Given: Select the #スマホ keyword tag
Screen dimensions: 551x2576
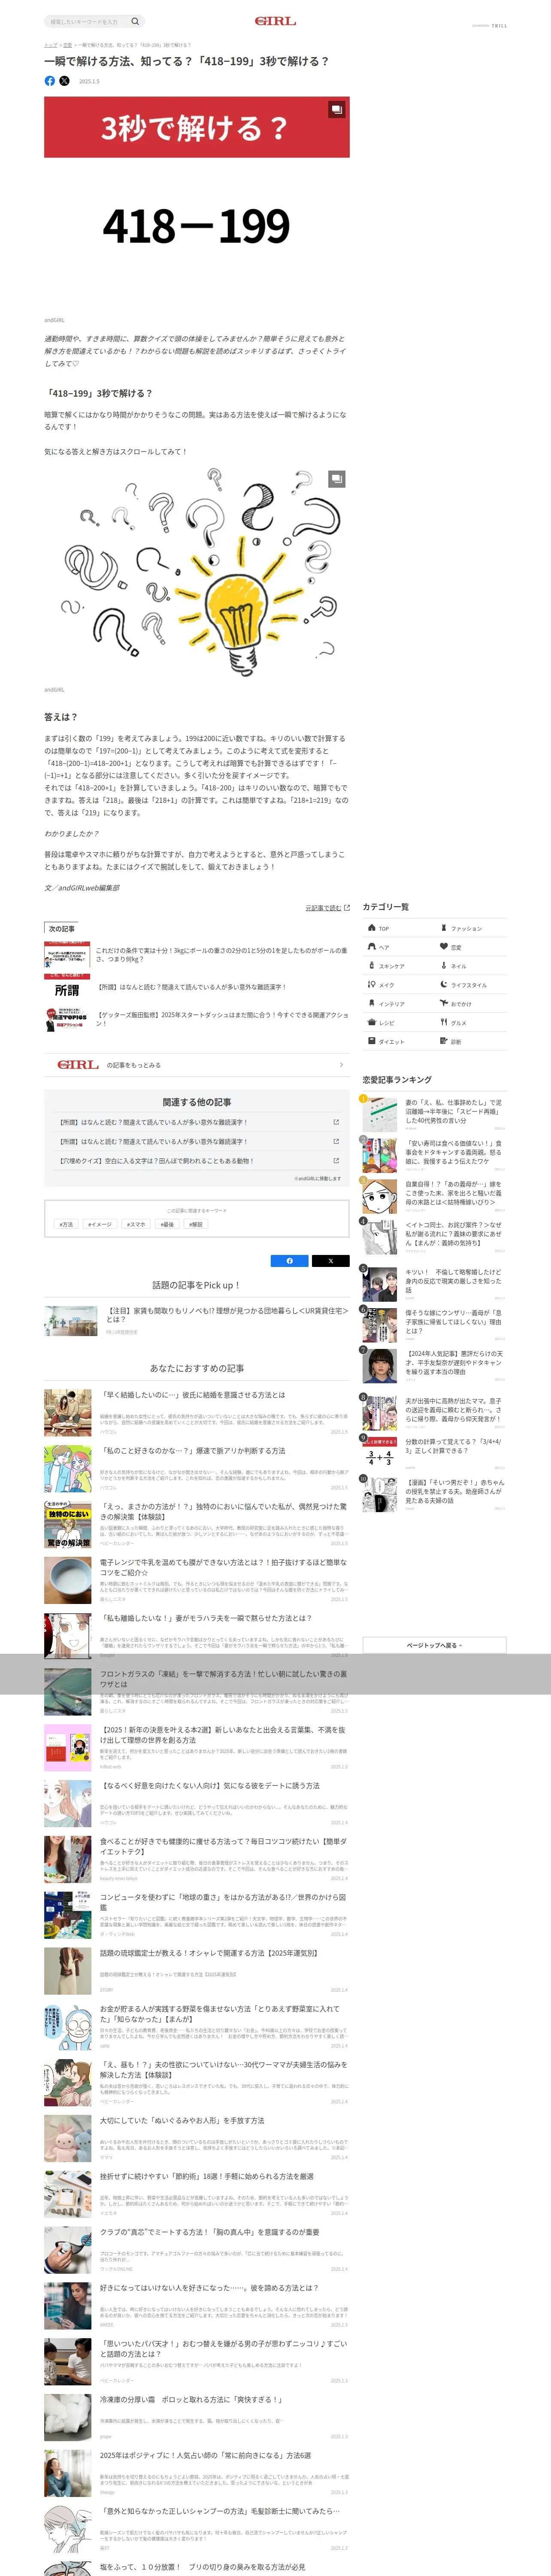Looking at the screenshot, I should tap(136, 1224).
